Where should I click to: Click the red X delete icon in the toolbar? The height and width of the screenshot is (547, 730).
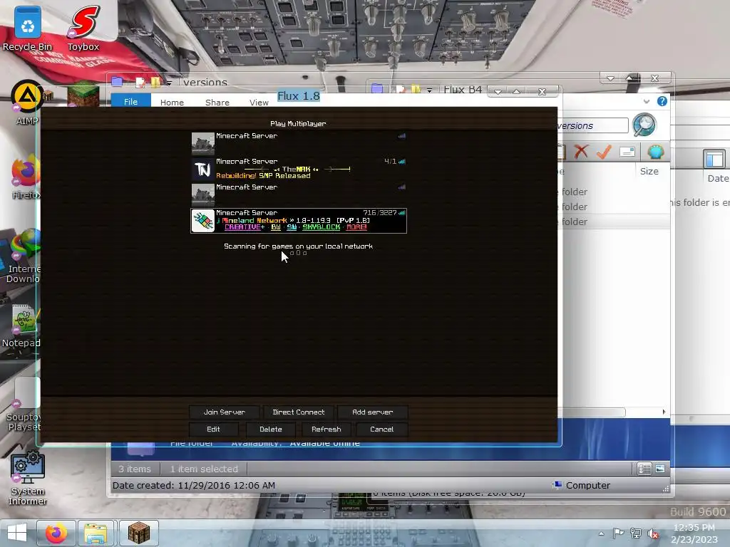[580, 152]
